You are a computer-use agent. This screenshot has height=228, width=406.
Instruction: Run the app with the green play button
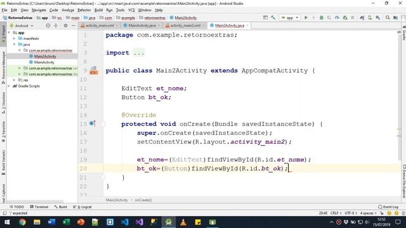[x=306, y=18]
